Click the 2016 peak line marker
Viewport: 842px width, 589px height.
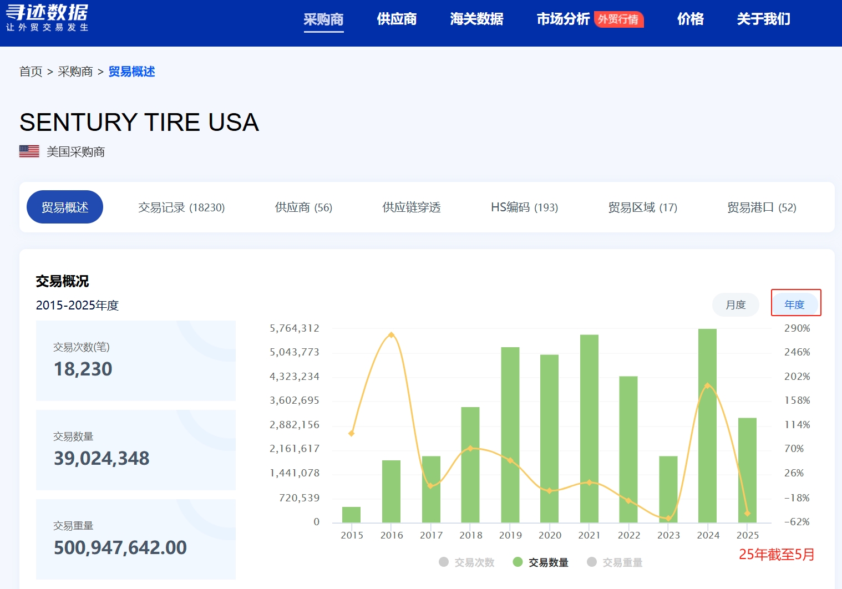pyautogui.click(x=392, y=335)
